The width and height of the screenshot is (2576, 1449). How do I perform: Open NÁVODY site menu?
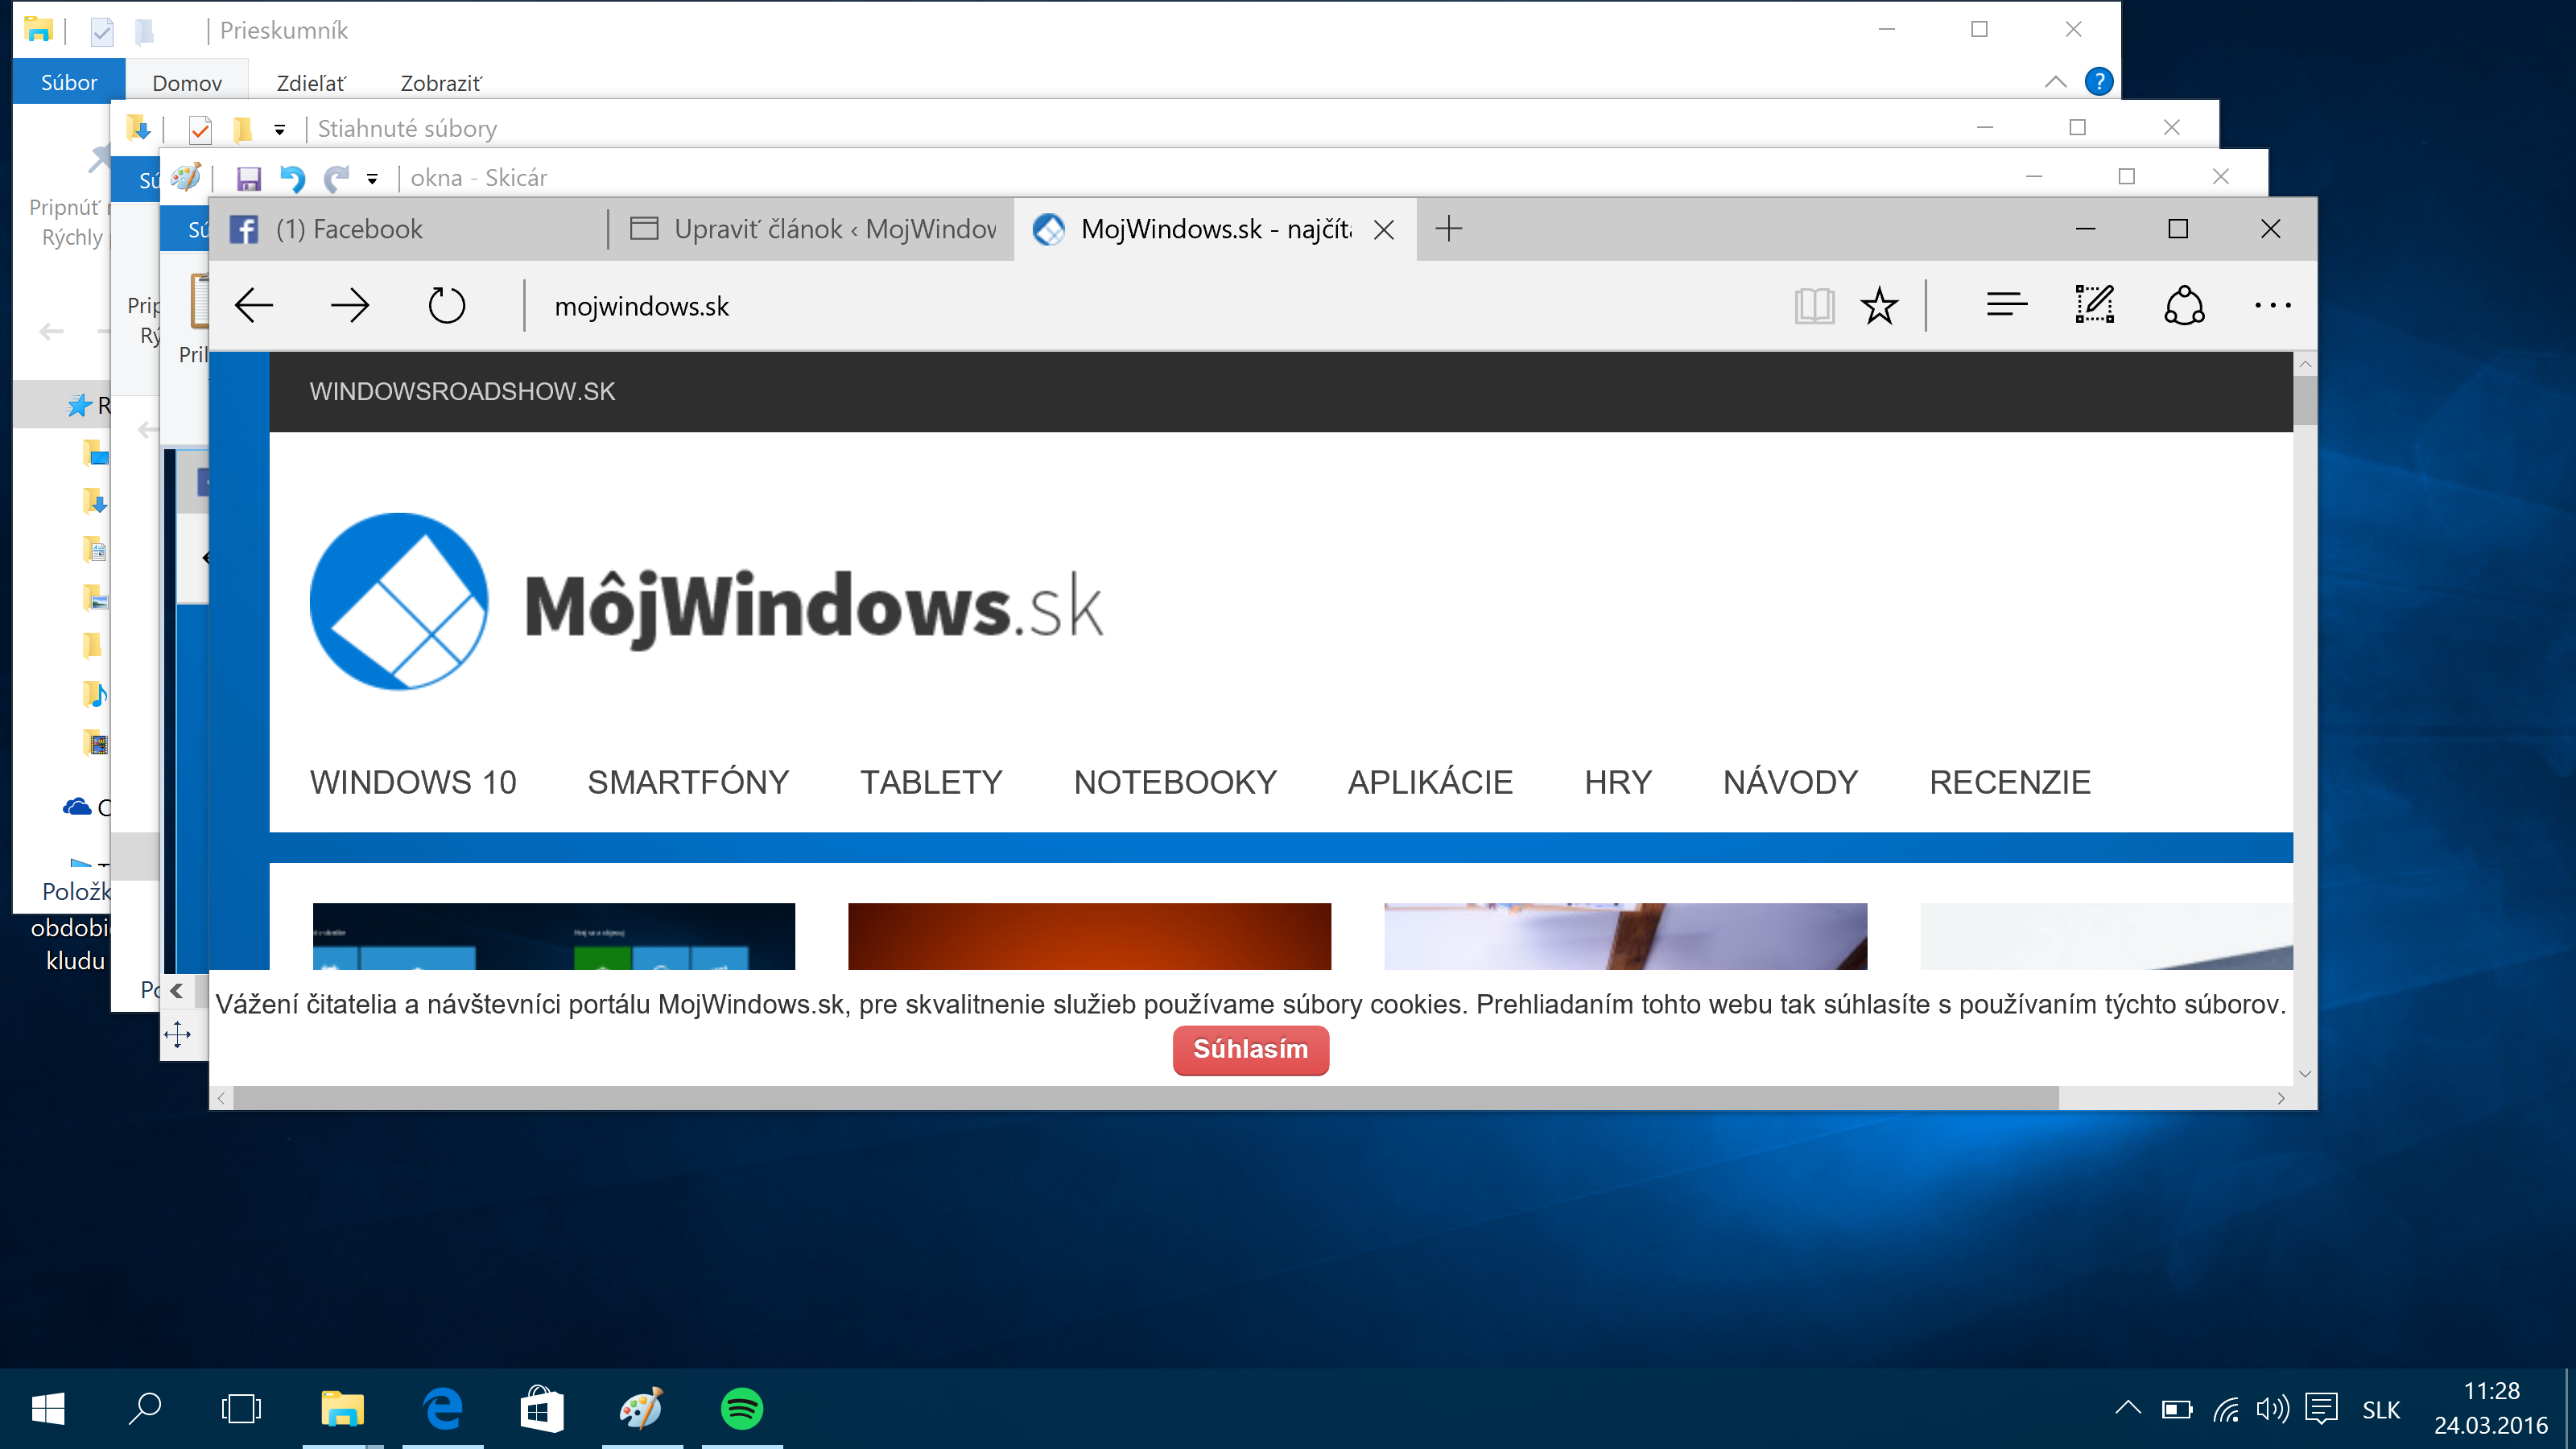pos(1790,782)
